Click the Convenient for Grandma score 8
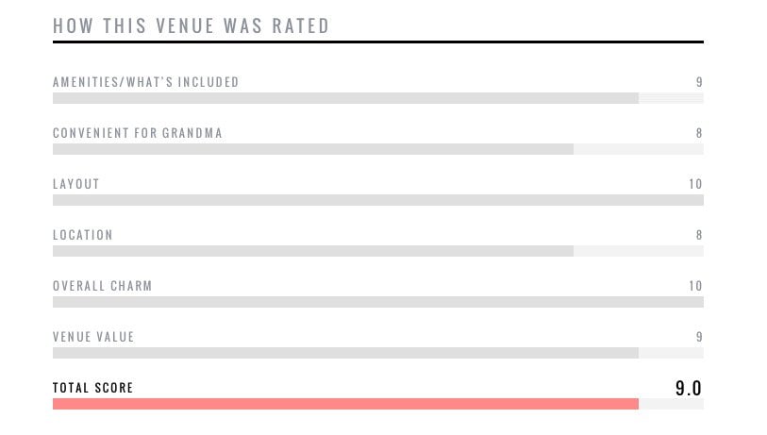 tap(699, 133)
